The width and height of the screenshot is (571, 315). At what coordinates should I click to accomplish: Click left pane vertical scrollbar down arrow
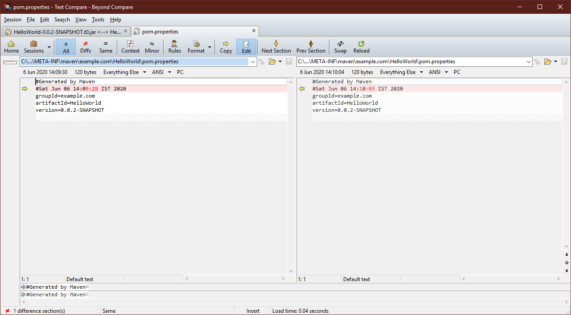[x=291, y=271]
